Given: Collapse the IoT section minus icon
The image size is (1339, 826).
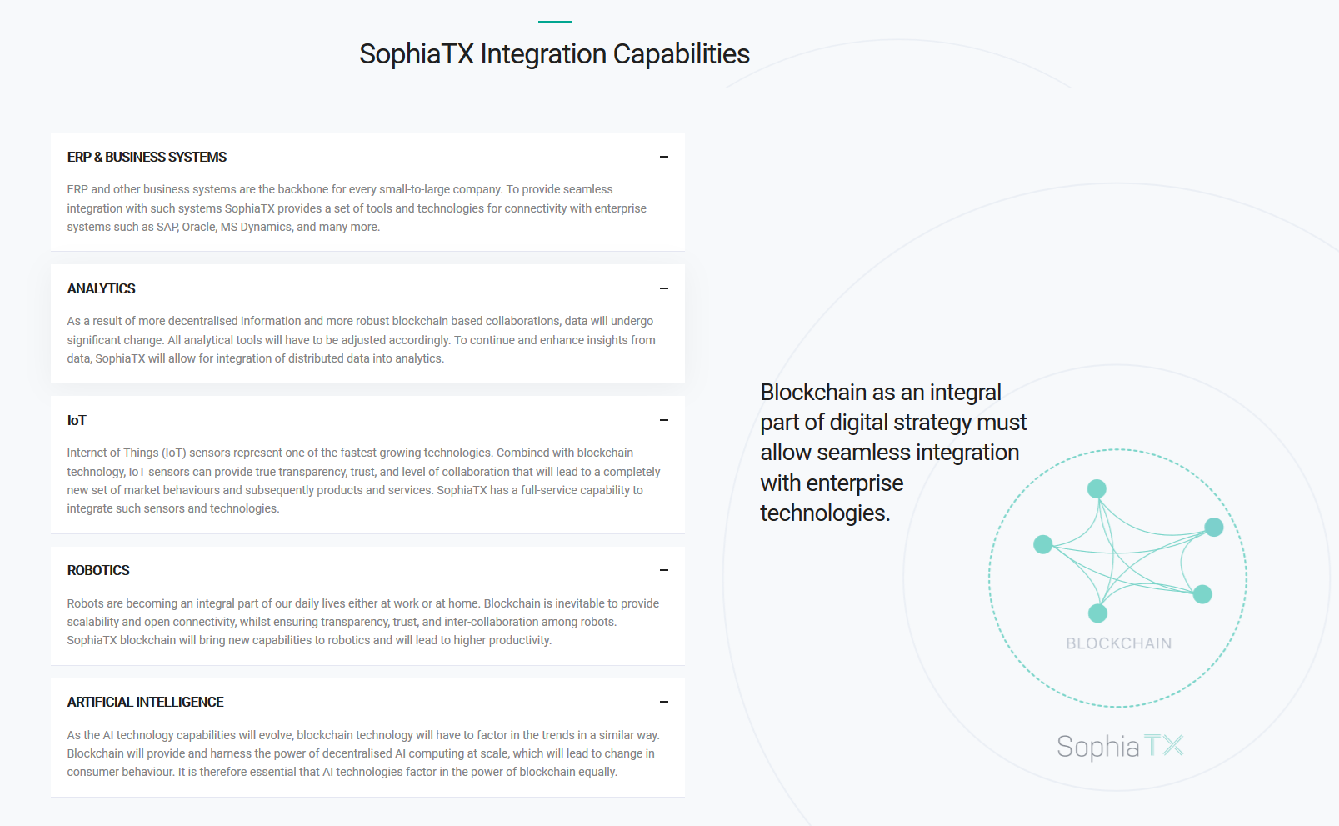Looking at the screenshot, I should pos(664,420).
